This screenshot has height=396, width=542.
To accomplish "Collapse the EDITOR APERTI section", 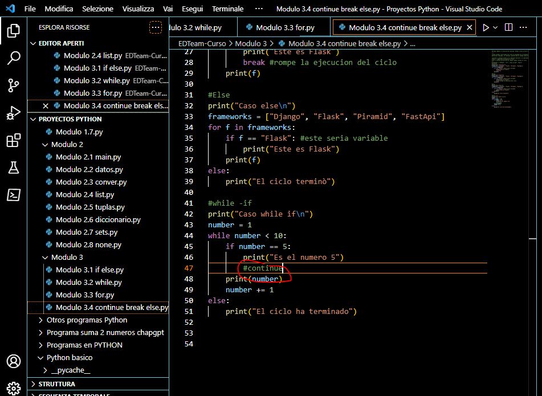I will point(98,43).
